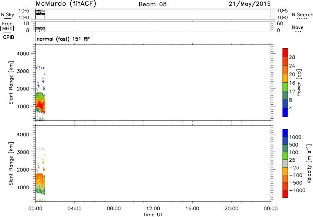This screenshot has width=313, height=217.
Task: Click the red 28 dB power swatch
Action: click(285, 53)
